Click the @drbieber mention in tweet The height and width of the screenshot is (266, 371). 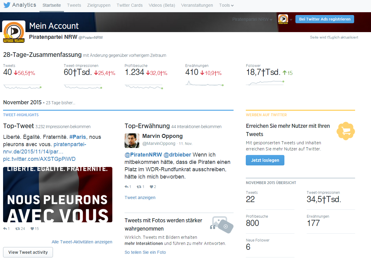point(178,155)
